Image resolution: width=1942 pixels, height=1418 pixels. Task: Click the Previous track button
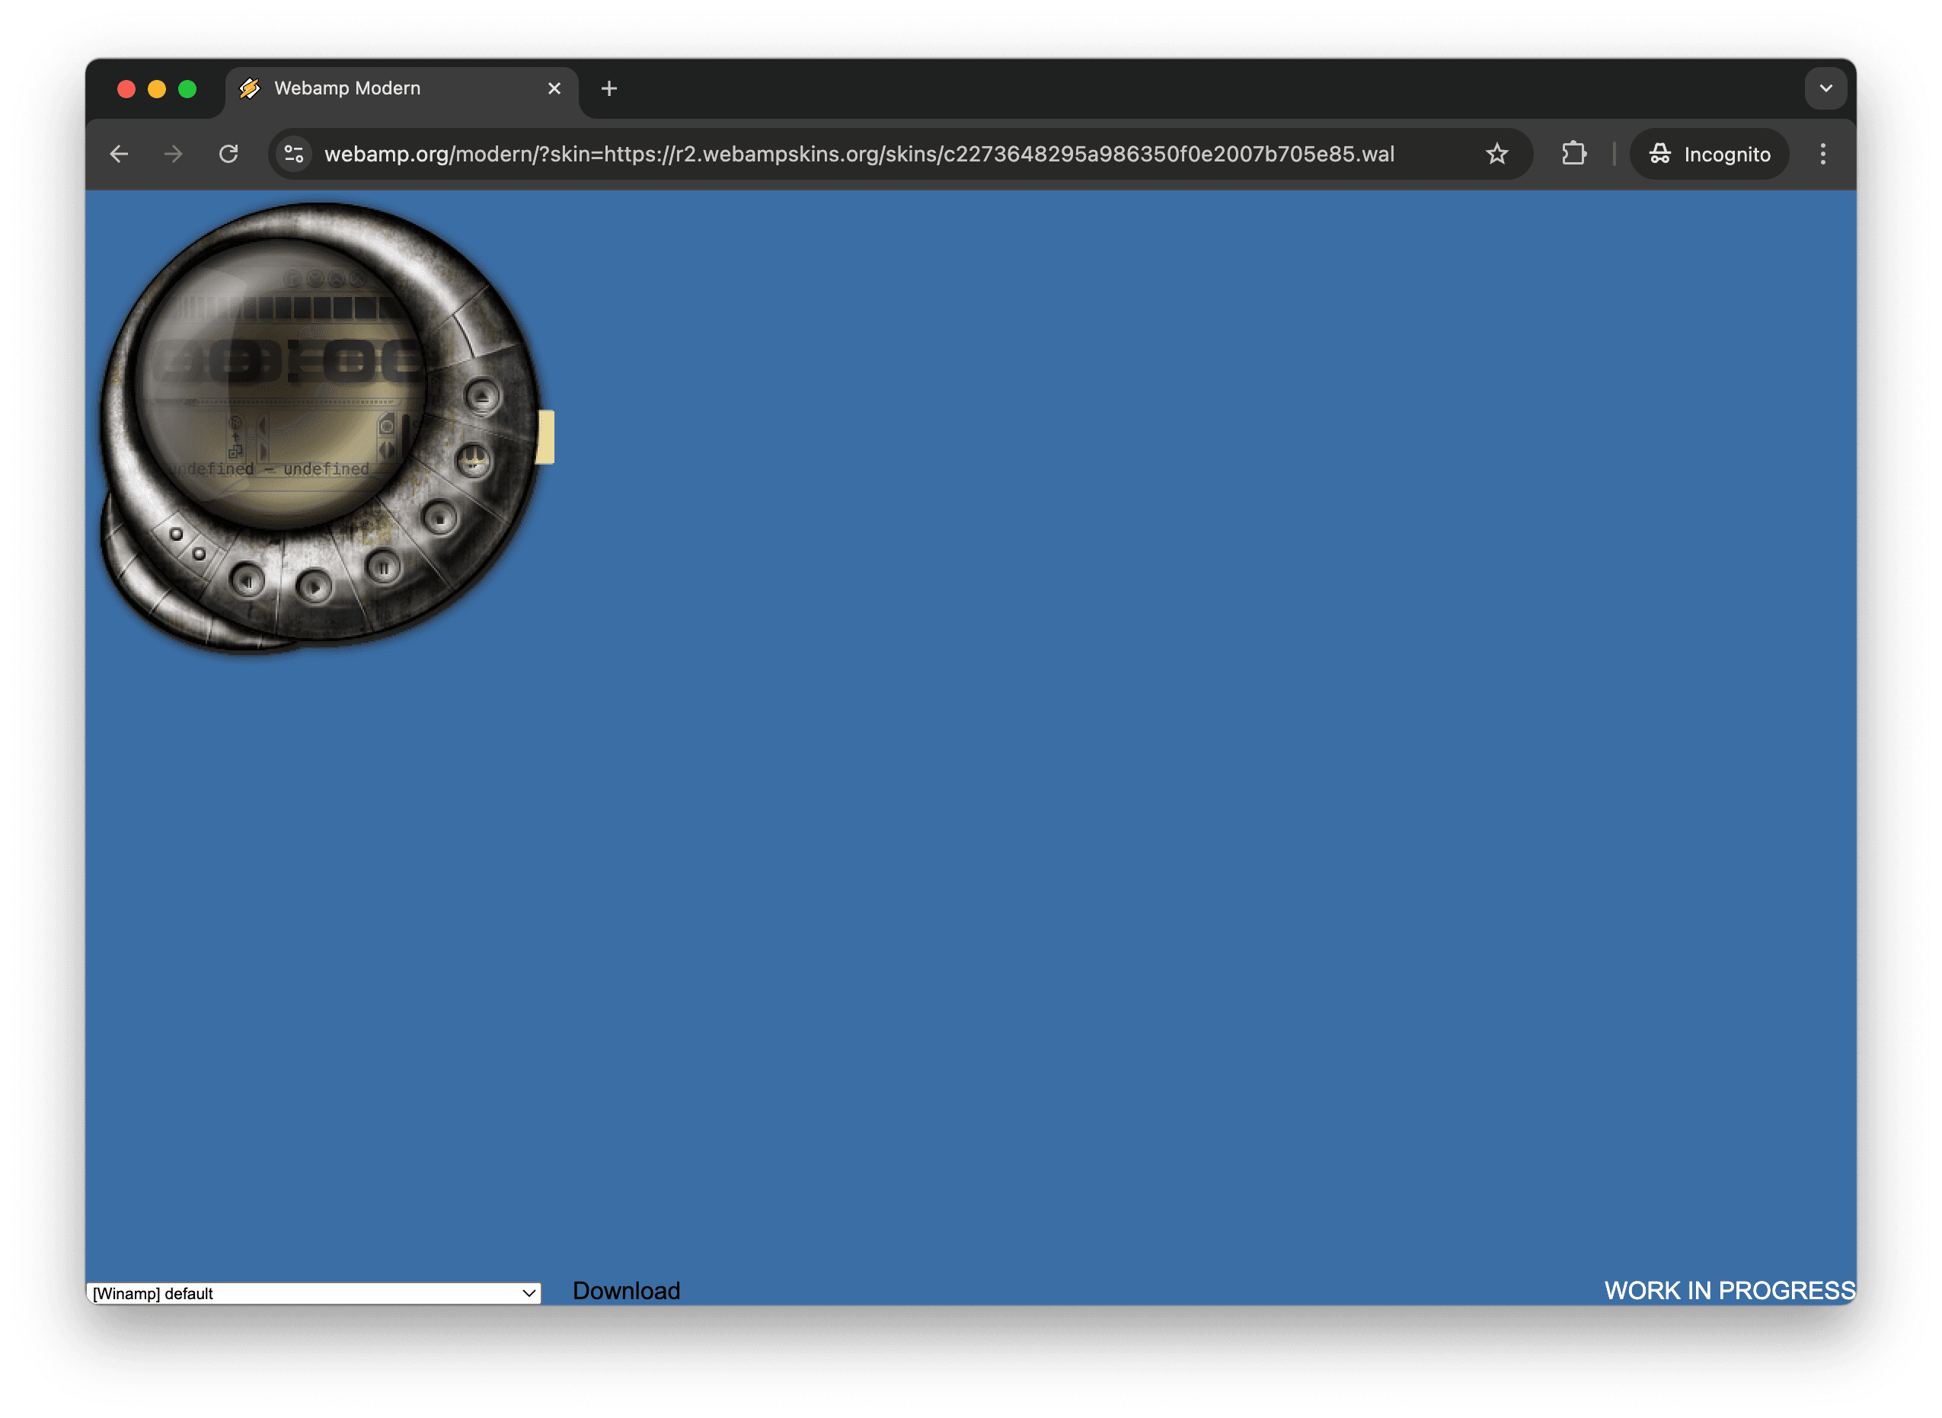249,583
